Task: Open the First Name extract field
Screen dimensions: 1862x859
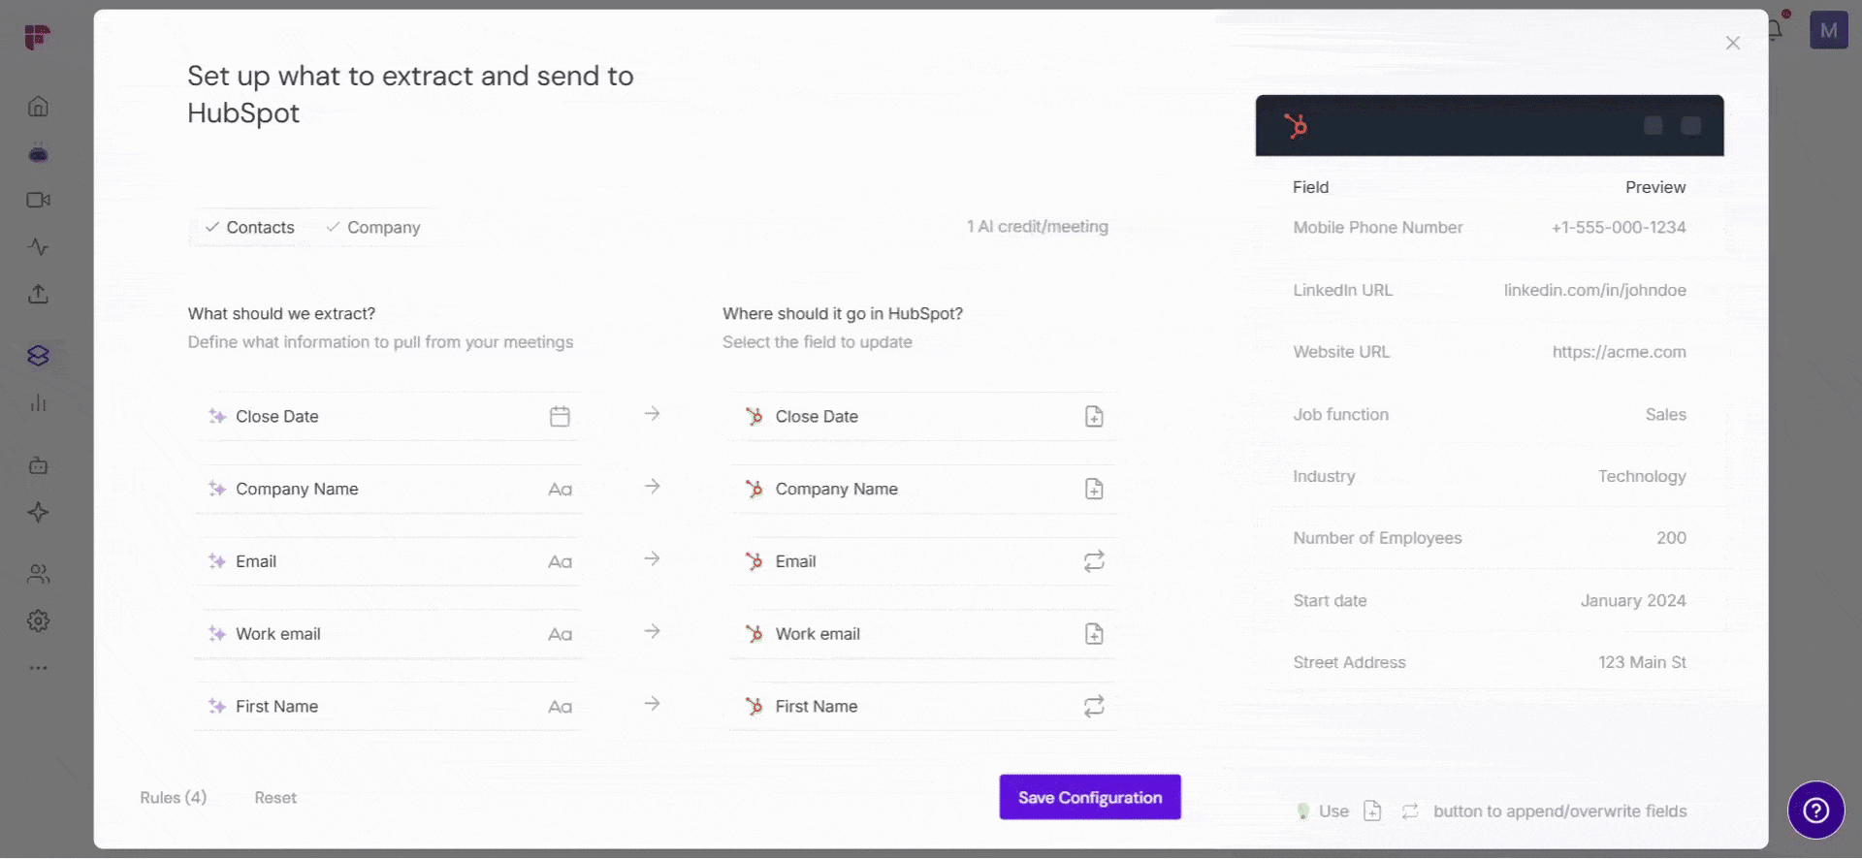Action: click(388, 707)
